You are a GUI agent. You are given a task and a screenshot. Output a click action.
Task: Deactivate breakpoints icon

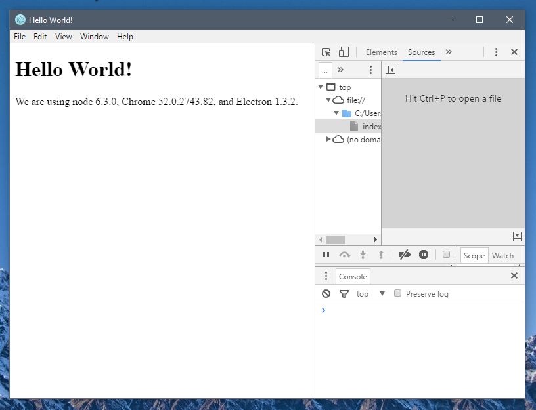405,255
